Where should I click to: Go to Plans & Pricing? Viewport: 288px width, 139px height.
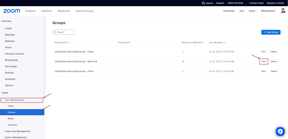[x=85, y=11]
